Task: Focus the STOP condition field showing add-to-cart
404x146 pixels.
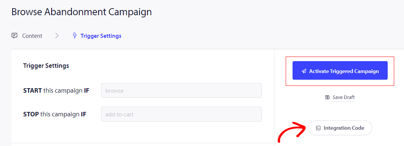Action: 181,114
